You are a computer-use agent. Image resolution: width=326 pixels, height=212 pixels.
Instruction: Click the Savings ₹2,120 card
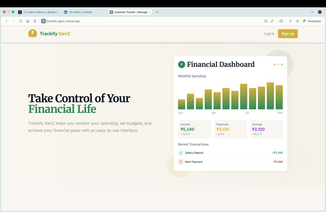[266, 129]
